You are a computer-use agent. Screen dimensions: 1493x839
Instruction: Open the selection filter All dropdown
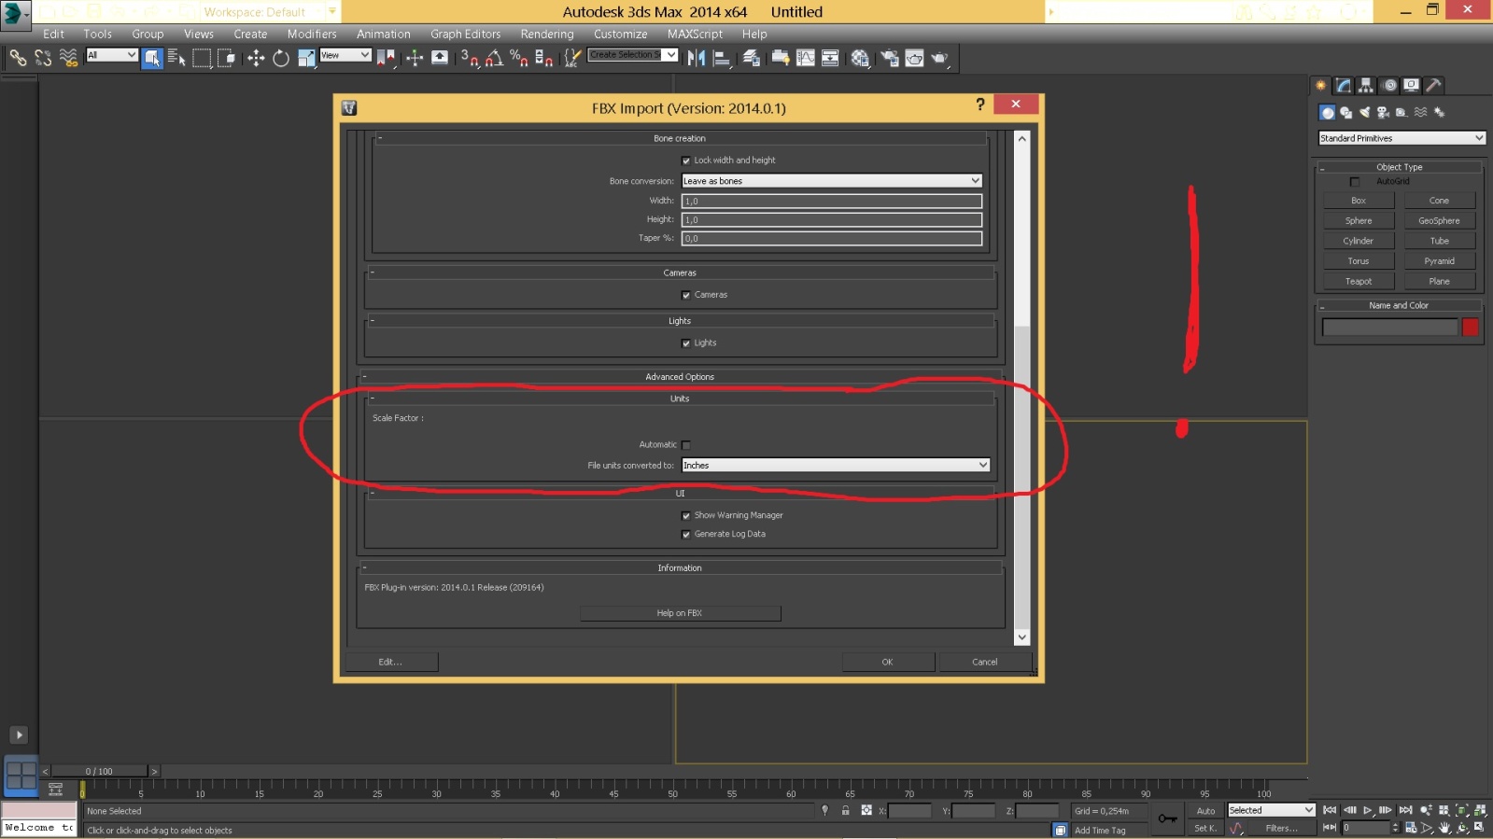[112, 55]
